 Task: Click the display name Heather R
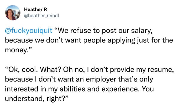pos(36,10)
